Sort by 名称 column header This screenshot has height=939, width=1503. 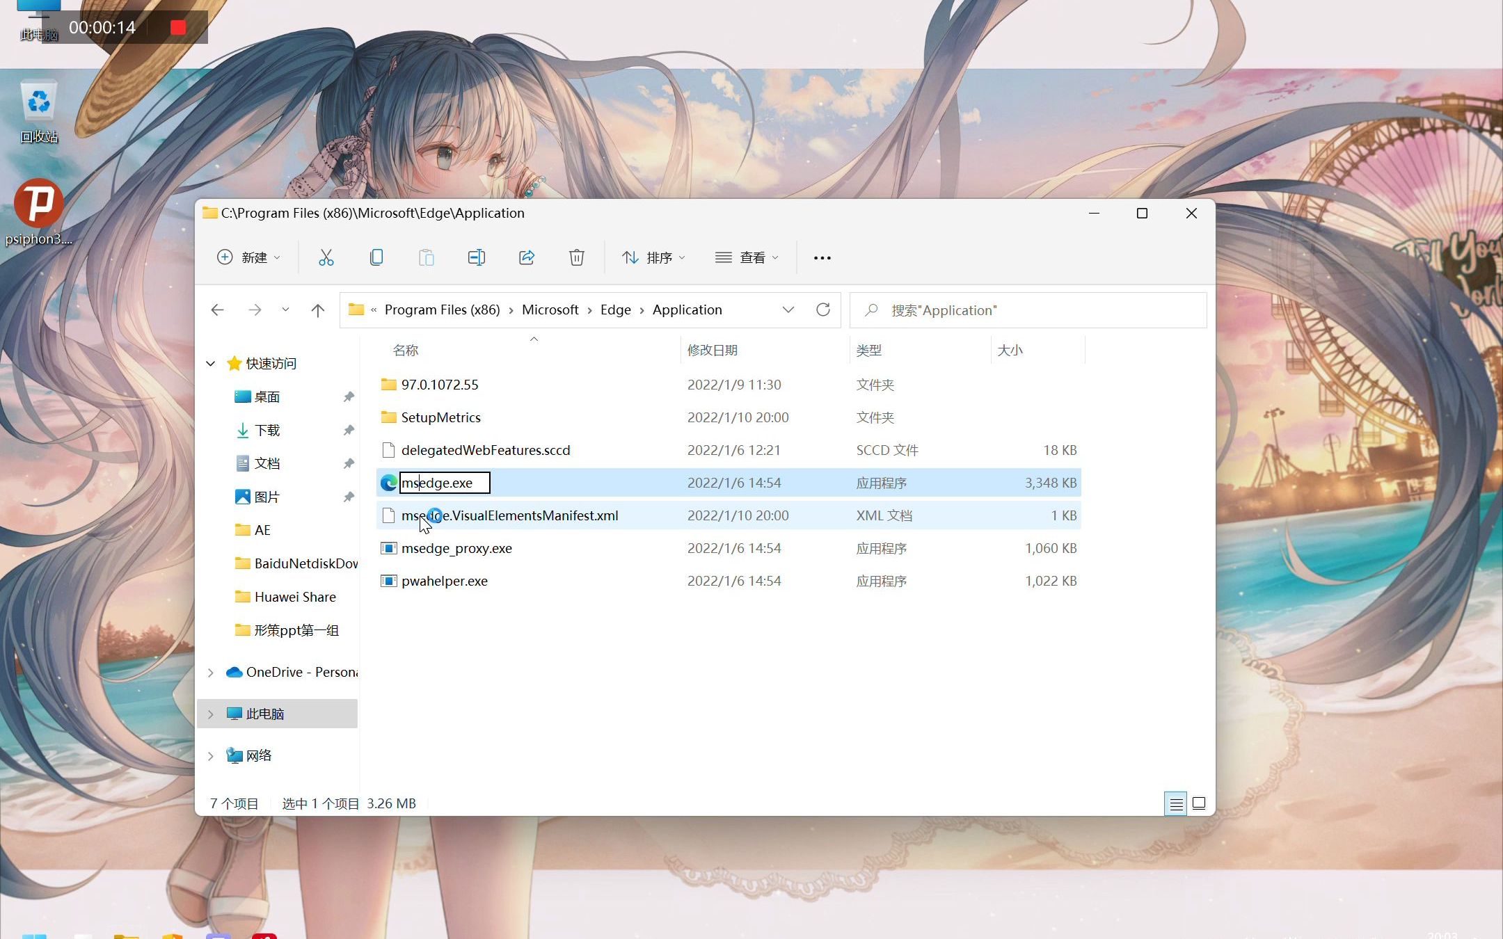[405, 350]
